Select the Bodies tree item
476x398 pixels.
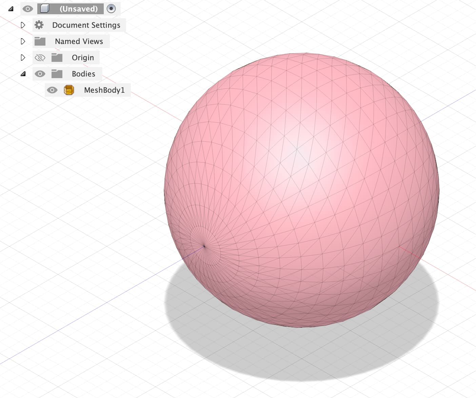coord(83,74)
